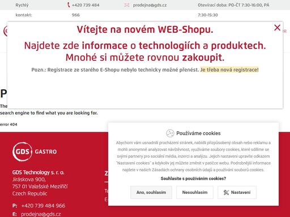Click 'Souhlasíte s používáním cookies?' question
Screen dimensions: 290x217
193,179
